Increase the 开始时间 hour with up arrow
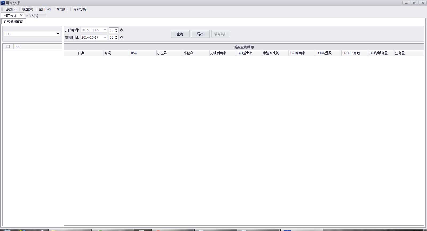 [x=116, y=29]
